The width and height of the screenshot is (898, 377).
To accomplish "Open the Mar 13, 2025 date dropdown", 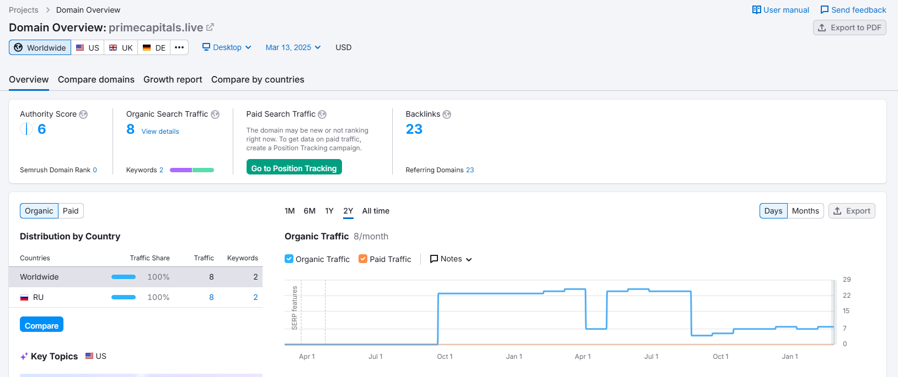I will click(293, 47).
